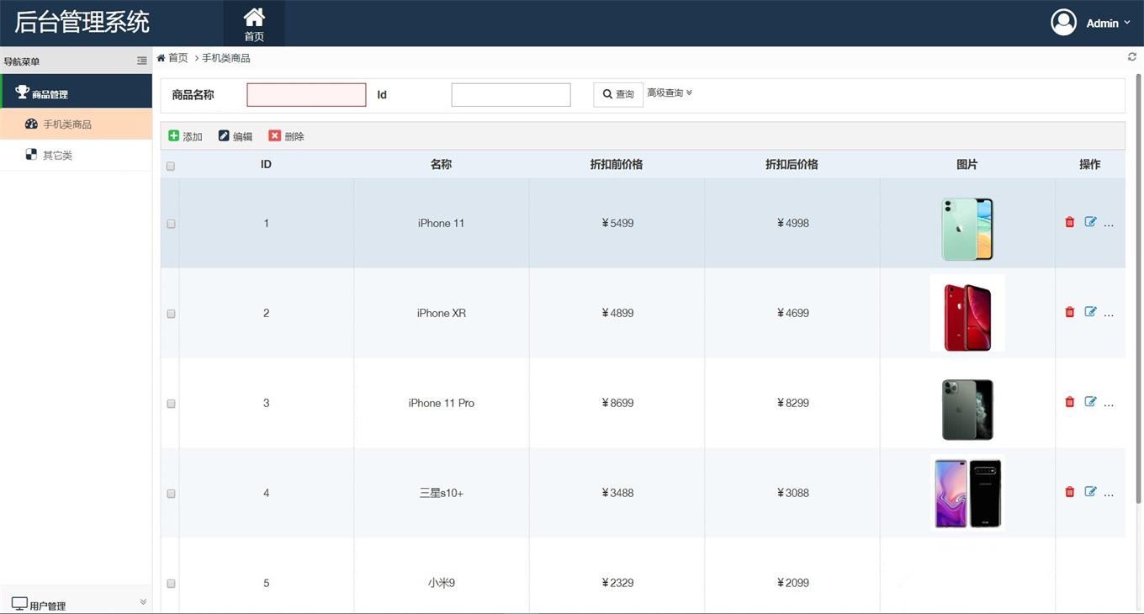Open the 商品管理 menu section
This screenshot has width=1144, height=614.
[76, 92]
